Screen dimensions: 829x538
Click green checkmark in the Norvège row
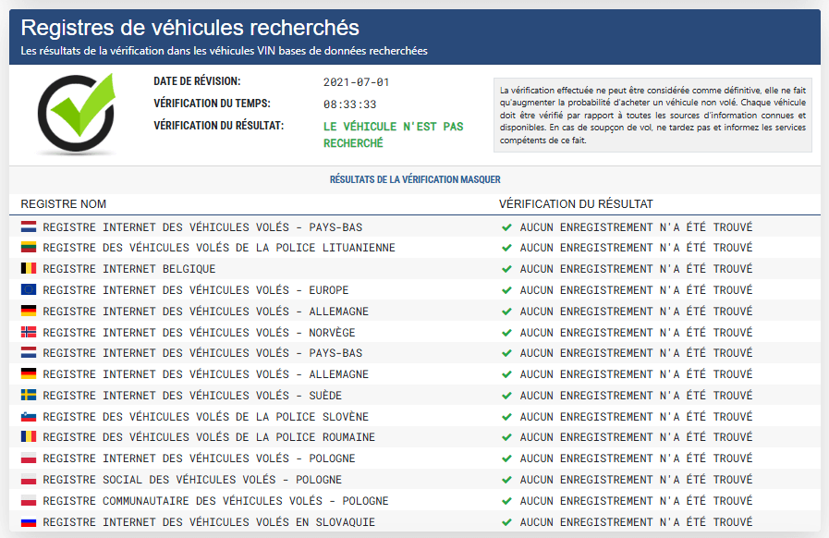506,332
